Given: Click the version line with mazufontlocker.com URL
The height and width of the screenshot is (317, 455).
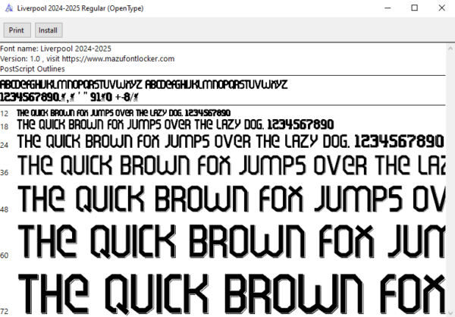Looking at the screenshot, I should click(87, 59).
